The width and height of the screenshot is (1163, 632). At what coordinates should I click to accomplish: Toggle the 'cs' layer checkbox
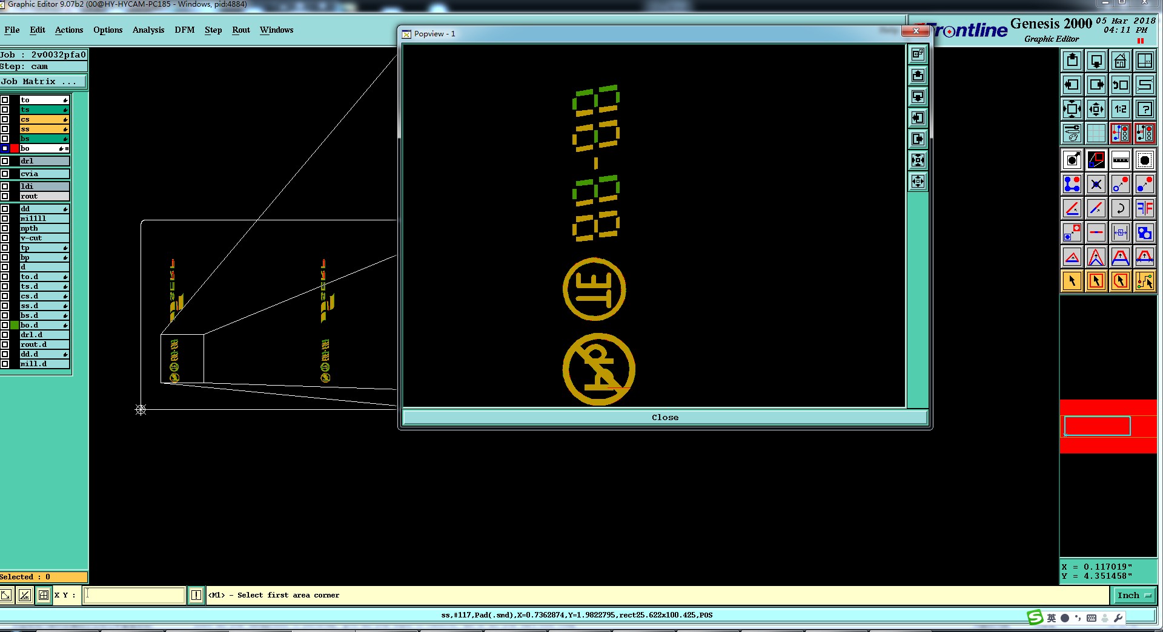coord(5,119)
